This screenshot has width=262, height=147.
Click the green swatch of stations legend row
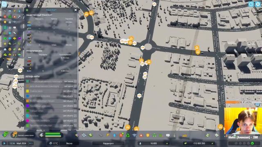coord(27,81)
